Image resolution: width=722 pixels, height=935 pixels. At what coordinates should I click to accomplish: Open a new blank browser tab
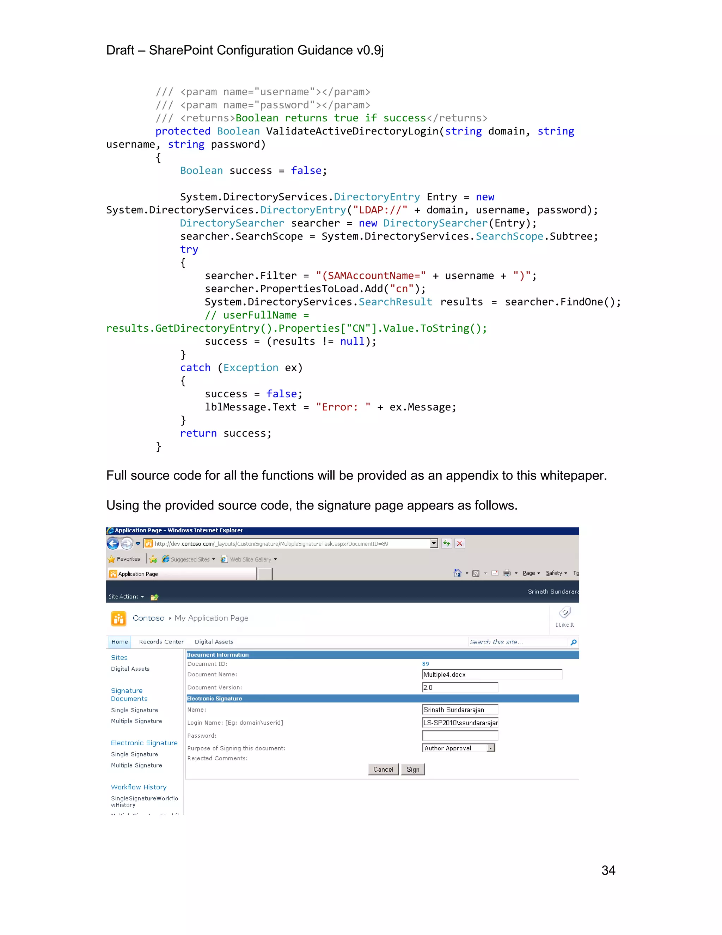[x=265, y=574]
